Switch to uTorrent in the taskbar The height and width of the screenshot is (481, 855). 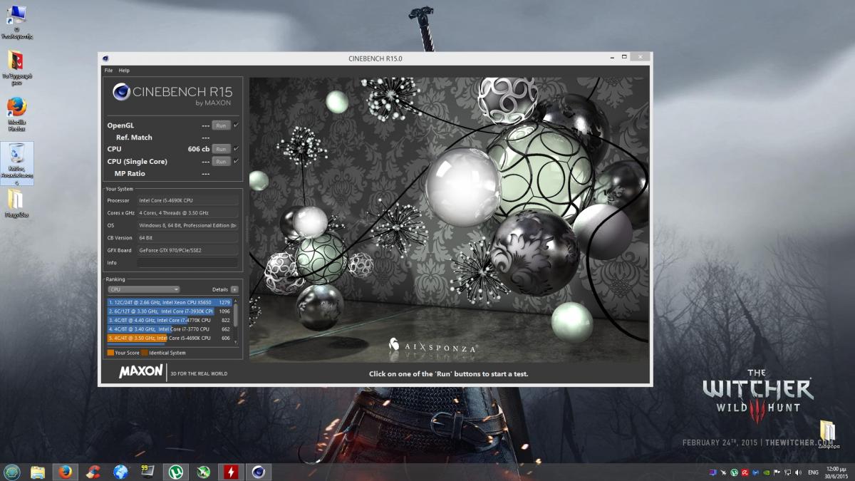pyautogui.click(x=175, y=472)
